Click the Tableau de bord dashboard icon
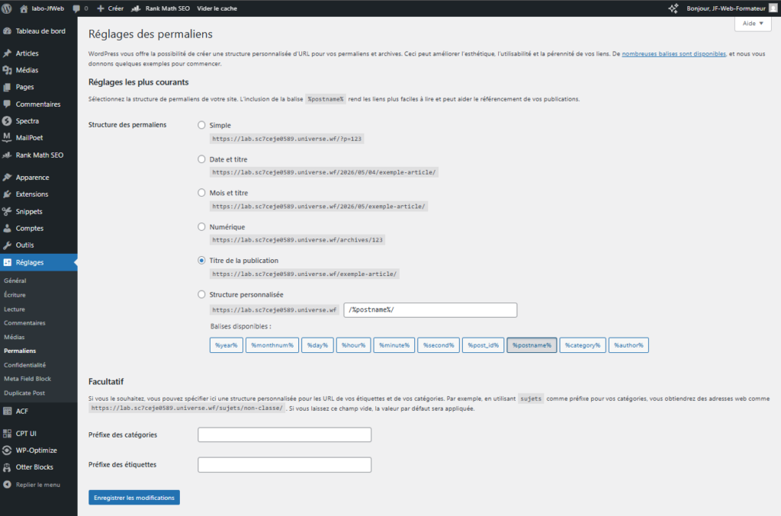781x516 pixels. pyautogui.click(x=7, y=30)
